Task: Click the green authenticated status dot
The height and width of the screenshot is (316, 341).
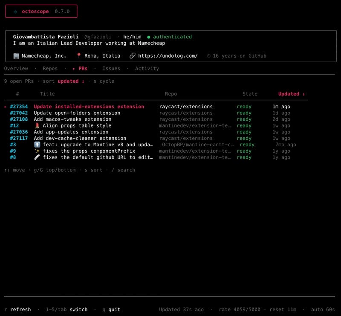Action: coord(148,37)
